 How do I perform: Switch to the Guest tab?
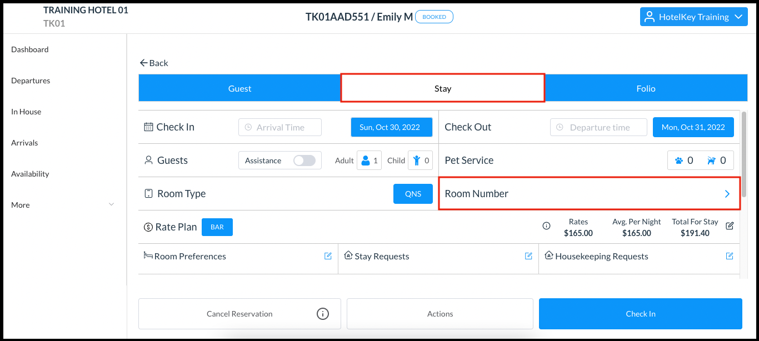[x=239, y=89]
